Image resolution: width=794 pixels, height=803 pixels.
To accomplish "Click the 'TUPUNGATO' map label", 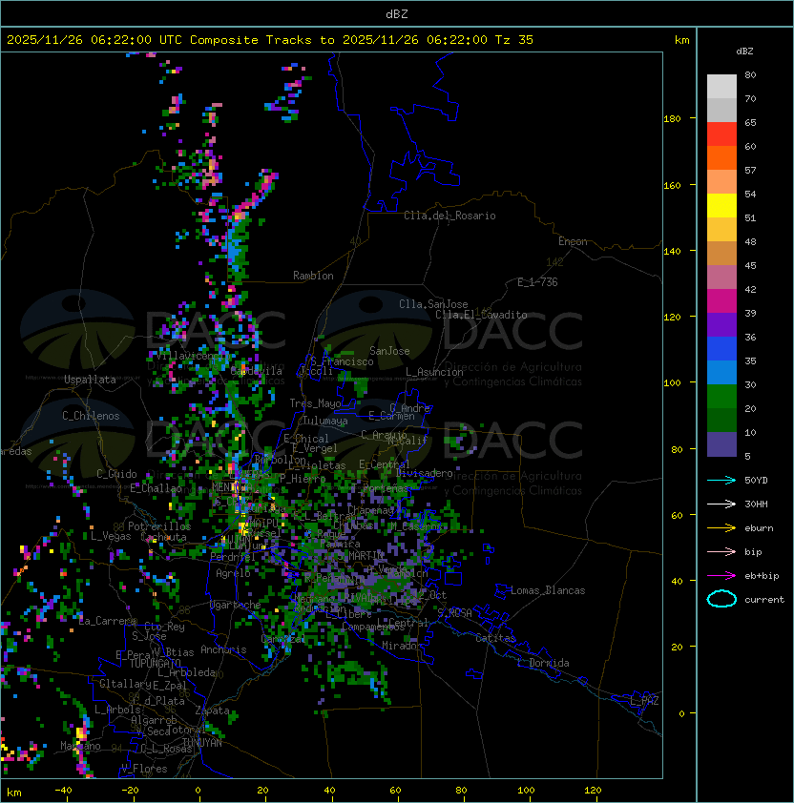I will (155, 663).
